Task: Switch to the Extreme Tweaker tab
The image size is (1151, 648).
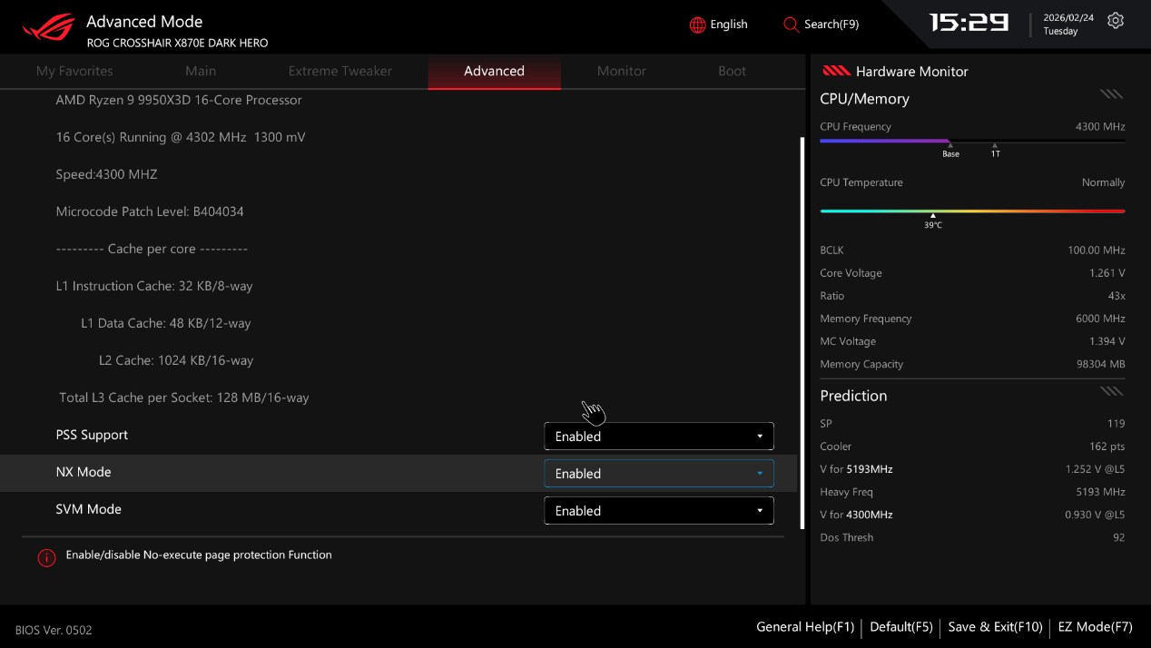Action: click(339, 71)
